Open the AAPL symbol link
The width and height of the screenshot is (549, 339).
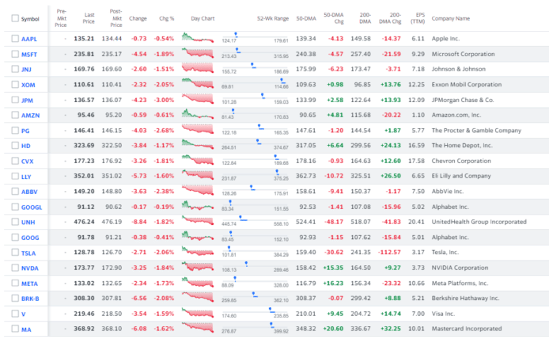tap(29, 39)
